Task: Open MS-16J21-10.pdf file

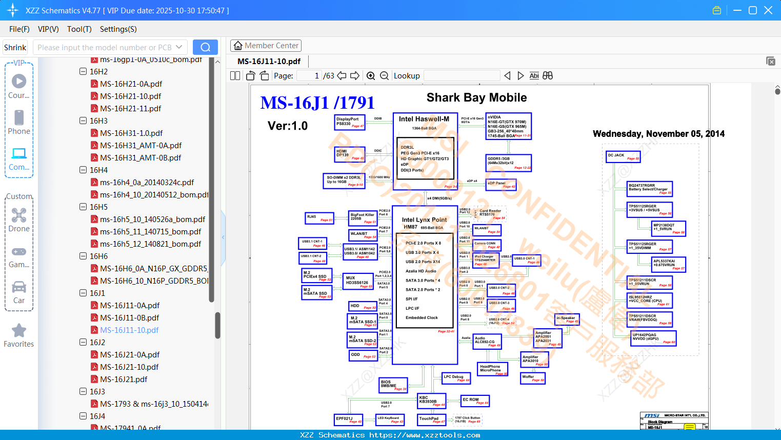Action: tap(129, 367)
